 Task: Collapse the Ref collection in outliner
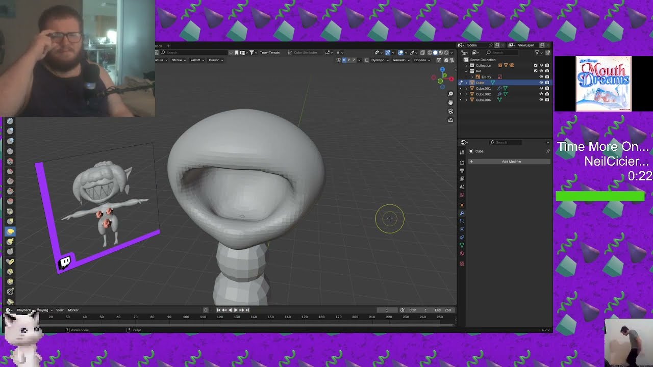466,71
